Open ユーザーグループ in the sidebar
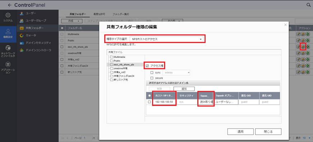This screenshot has width=313, height=142. (36, 20)
